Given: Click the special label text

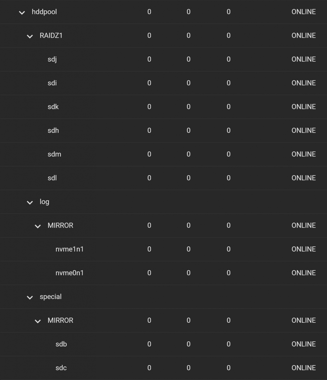Looking at the screenshot, I should coord(51,297).
